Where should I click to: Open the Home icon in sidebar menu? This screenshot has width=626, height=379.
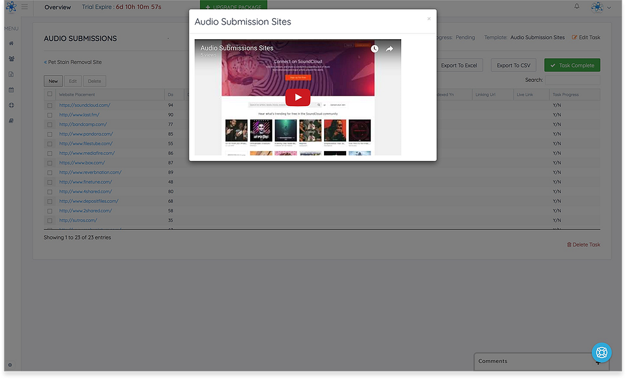pyautogui.click(x=11, y=43)
